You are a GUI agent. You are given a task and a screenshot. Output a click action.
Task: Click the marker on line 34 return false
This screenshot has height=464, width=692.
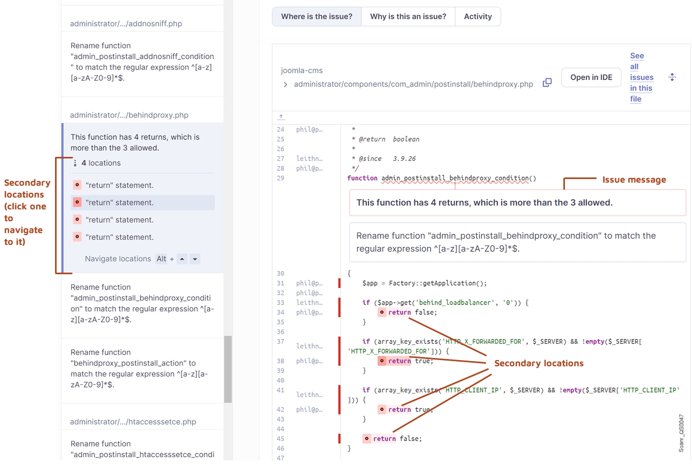[x=382, y=312]
